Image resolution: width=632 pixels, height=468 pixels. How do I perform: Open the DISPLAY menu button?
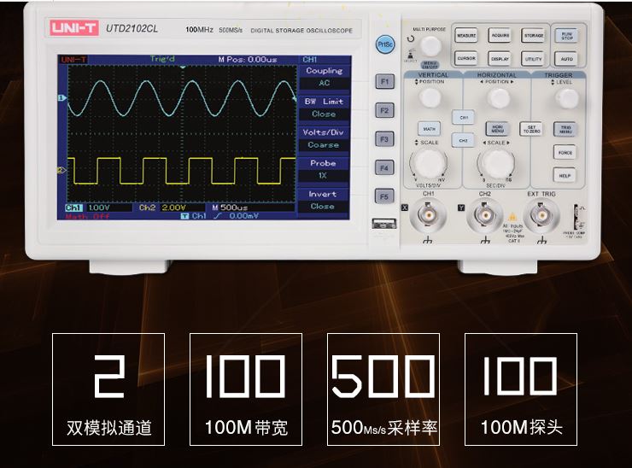(500, 59)
